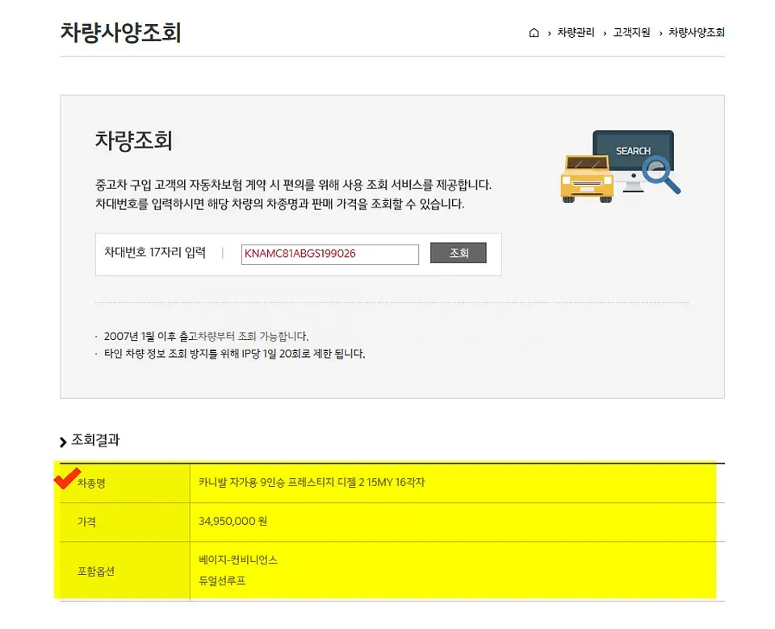Image resolution: width=775 pixels, height=629 pixels.
Task: Open 고객지원 breadcrumb link
Action: (x=631, y=32)
